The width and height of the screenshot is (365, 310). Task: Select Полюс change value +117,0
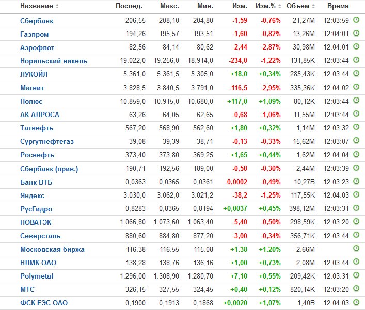click(x=237, y=102)
